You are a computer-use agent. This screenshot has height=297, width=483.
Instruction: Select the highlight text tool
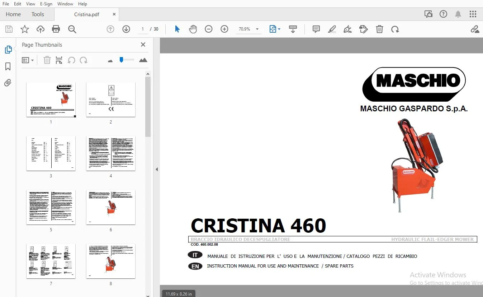pos(332,29)
